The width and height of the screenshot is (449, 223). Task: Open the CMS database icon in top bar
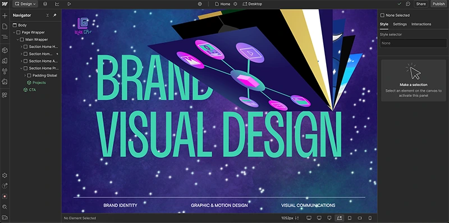[x=45, y=4]
